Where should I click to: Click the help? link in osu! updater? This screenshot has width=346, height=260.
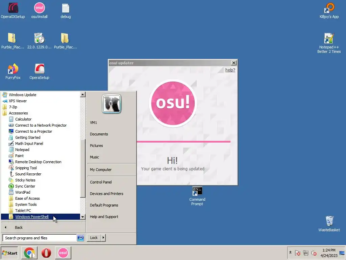coord(230,70)
